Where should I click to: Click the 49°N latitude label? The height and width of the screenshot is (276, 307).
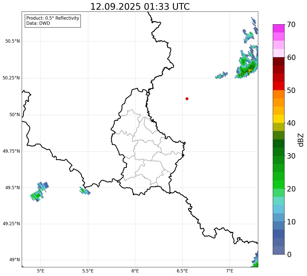15,260
